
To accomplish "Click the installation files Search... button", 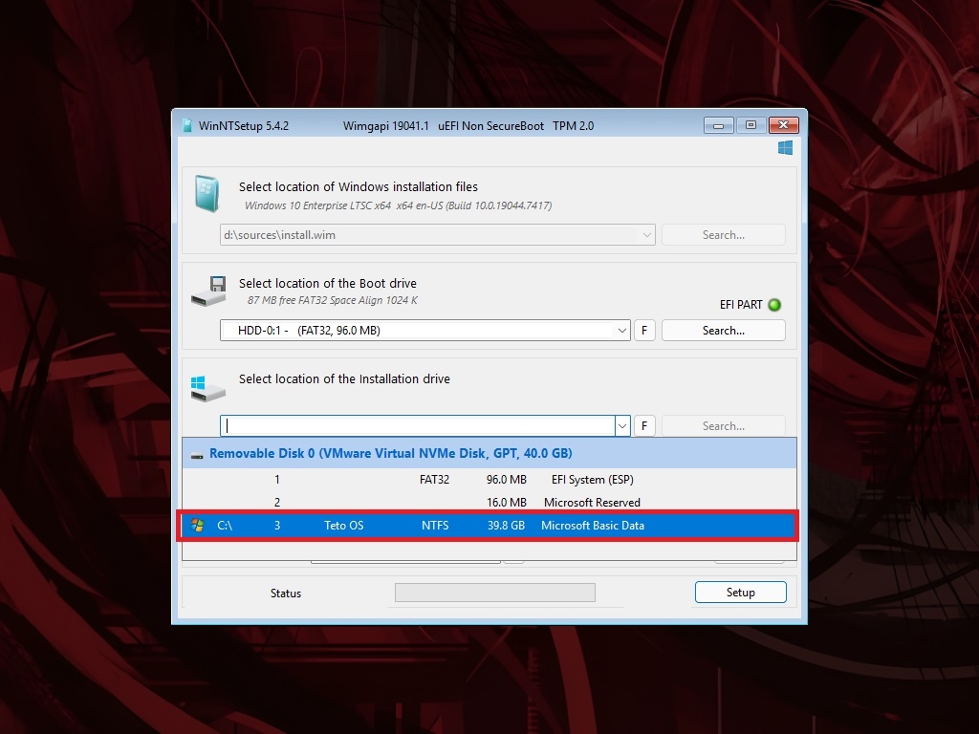I will [x=723, y=235].
